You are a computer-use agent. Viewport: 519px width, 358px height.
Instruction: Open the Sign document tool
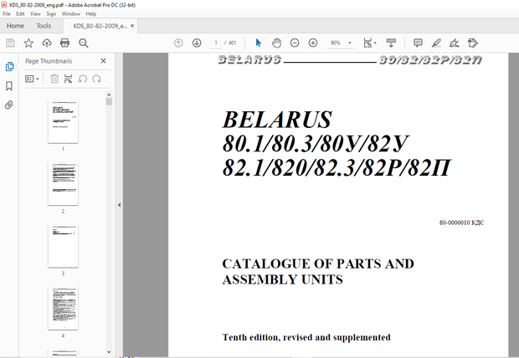click(454, 43)
